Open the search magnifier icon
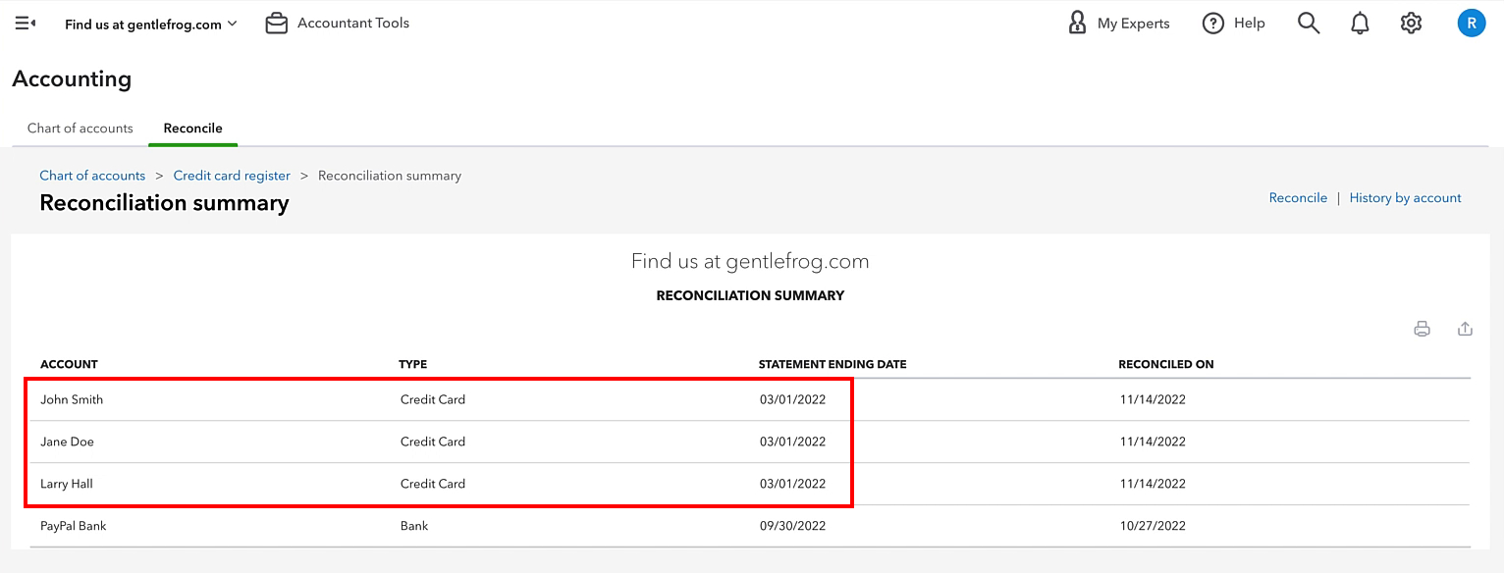The image size is (1504, 573). point(1308,23)
